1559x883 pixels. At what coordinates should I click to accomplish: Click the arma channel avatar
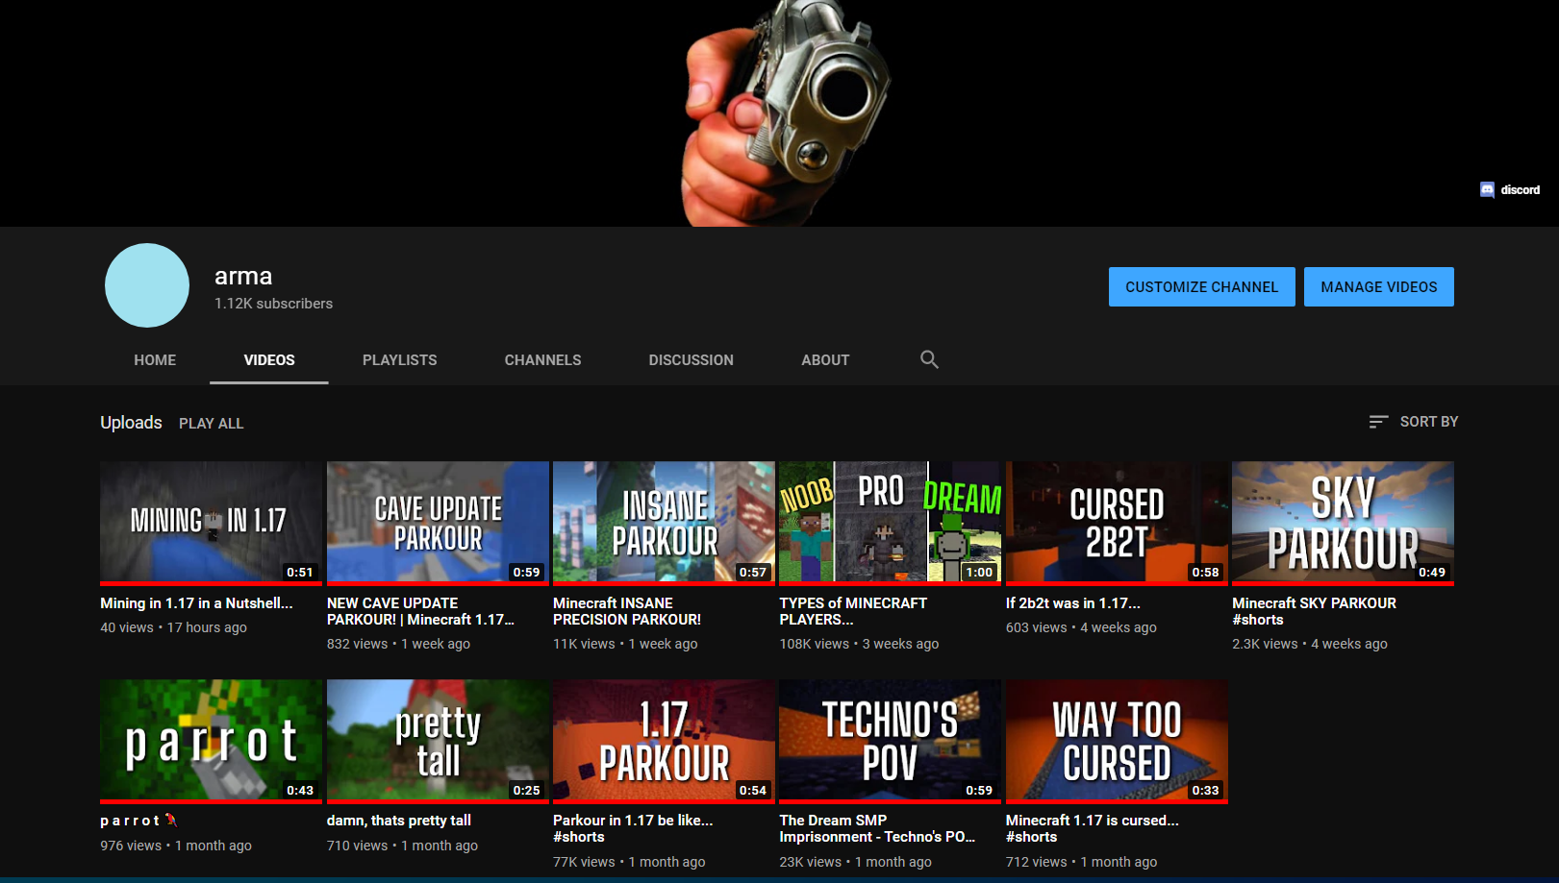(147, 285)
